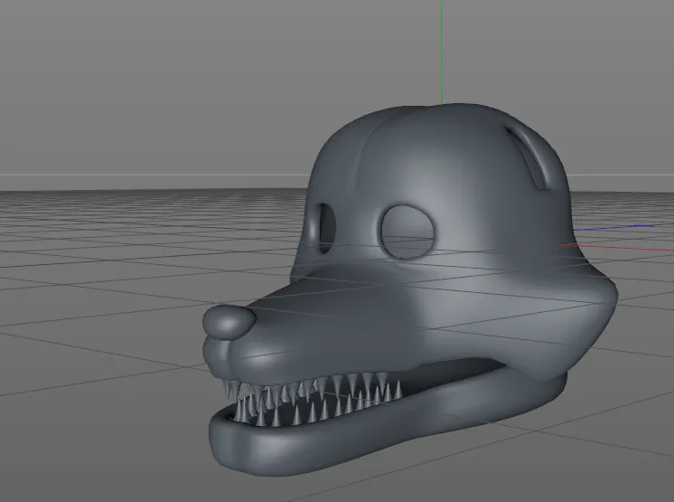The height and width of the screenshot is (502, 674).
Task: Click the large round eye socket opening
Action: click(x=408, y=232)
